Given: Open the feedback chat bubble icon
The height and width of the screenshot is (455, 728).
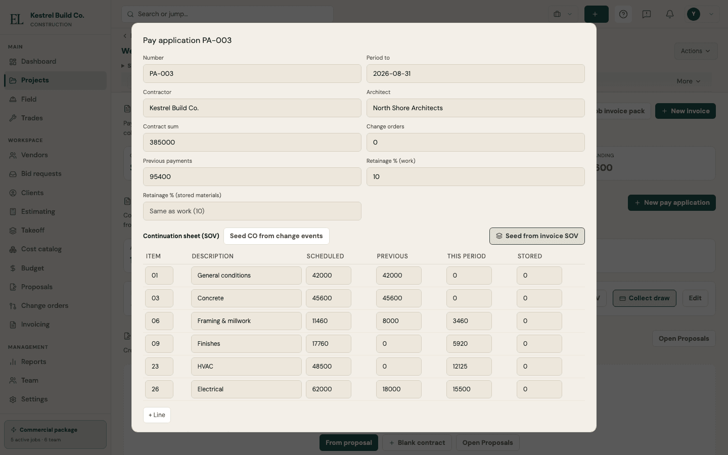Looking at the screenshot, I should pyautogui.click(x=647, y=14).
